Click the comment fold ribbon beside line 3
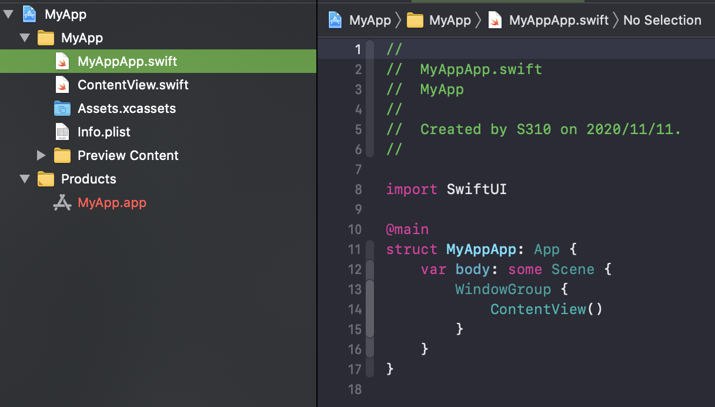 pos(370,89)
